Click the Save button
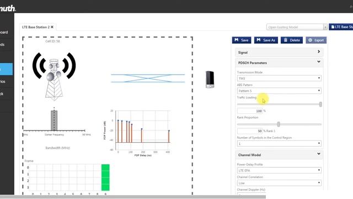 242,40
